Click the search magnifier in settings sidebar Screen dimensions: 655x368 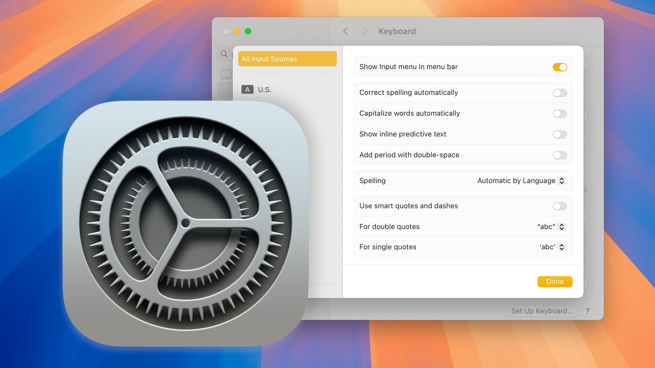(224, 54)
